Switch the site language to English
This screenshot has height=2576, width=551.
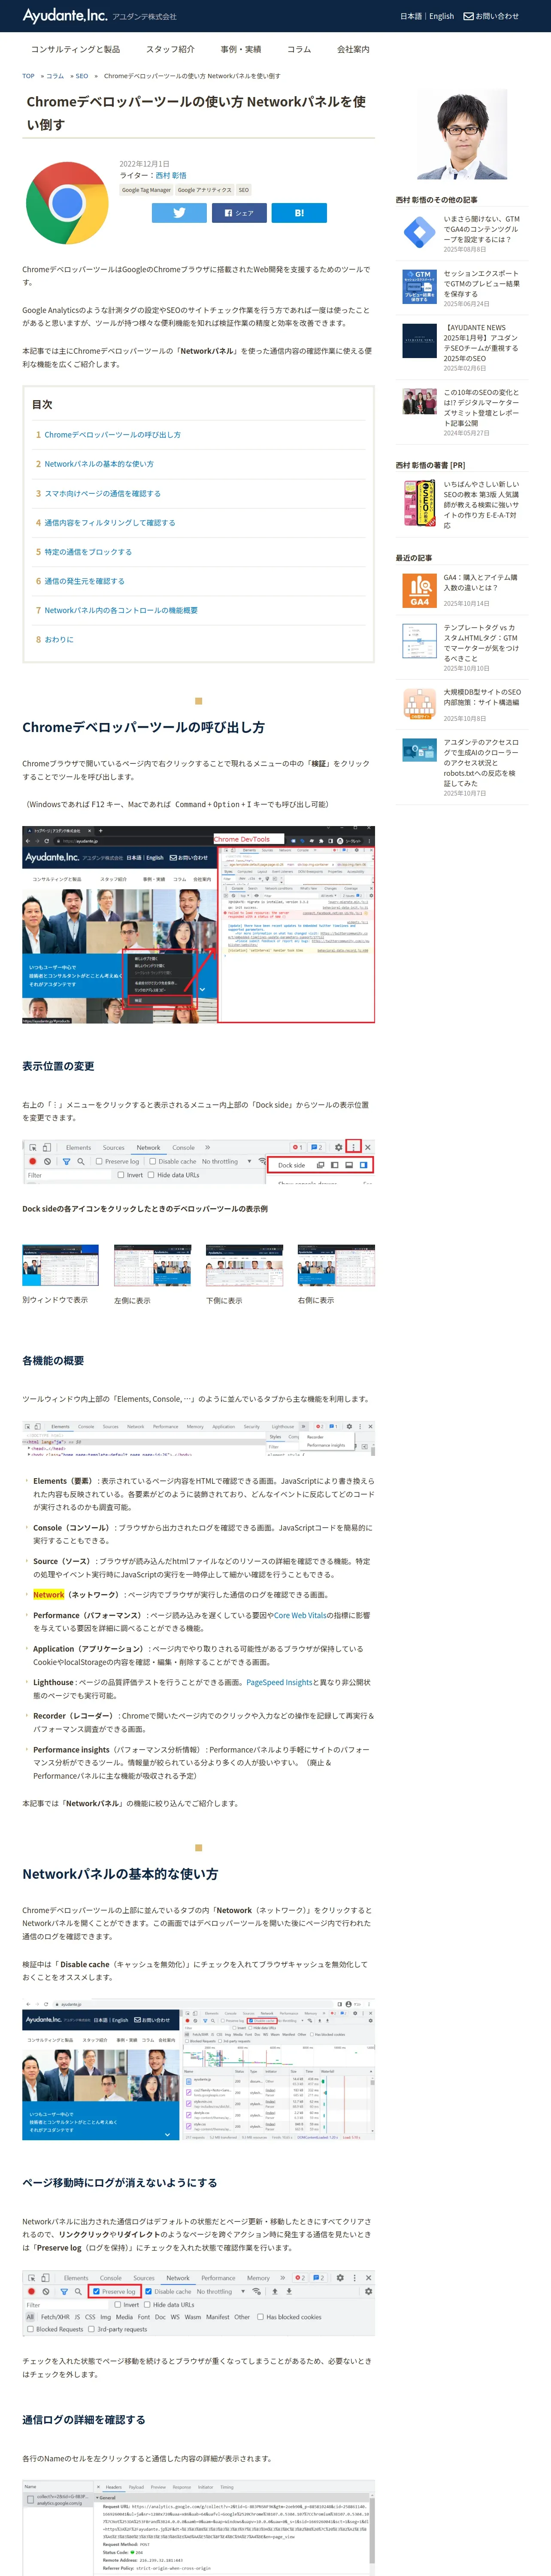tap(441, 16)
